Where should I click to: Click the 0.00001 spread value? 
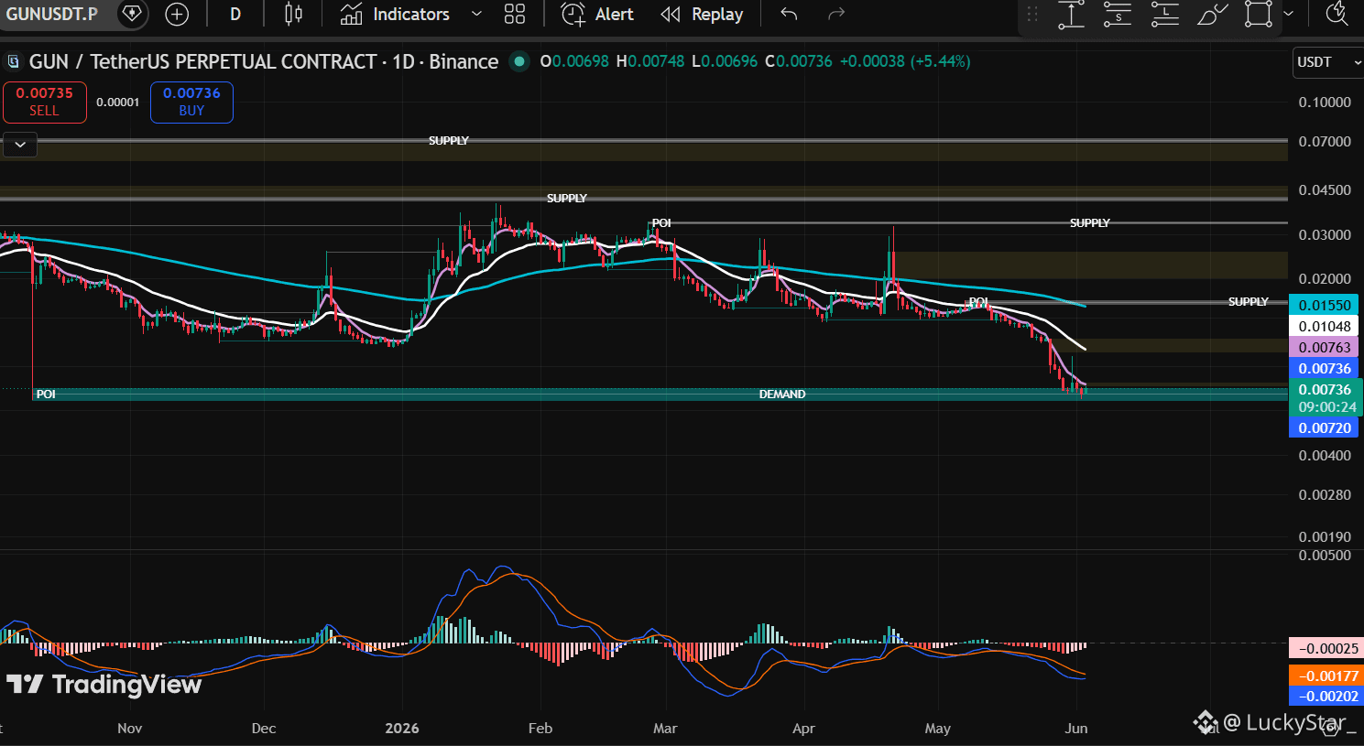point(118,103)
